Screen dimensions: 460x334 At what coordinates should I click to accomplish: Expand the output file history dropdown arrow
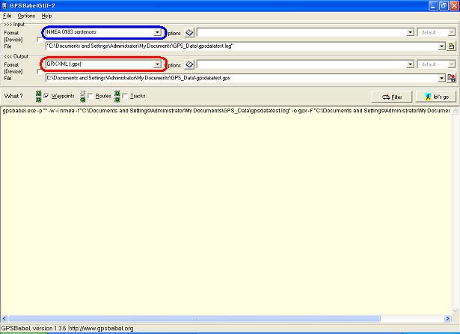(x=441, y=78)
